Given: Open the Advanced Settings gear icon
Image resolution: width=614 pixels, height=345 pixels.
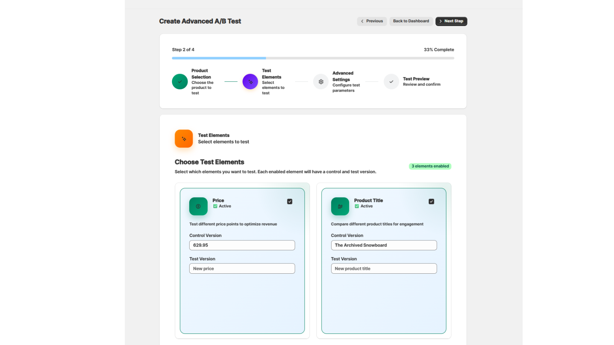Looking at the screenshot, I should tap(320, 82).
